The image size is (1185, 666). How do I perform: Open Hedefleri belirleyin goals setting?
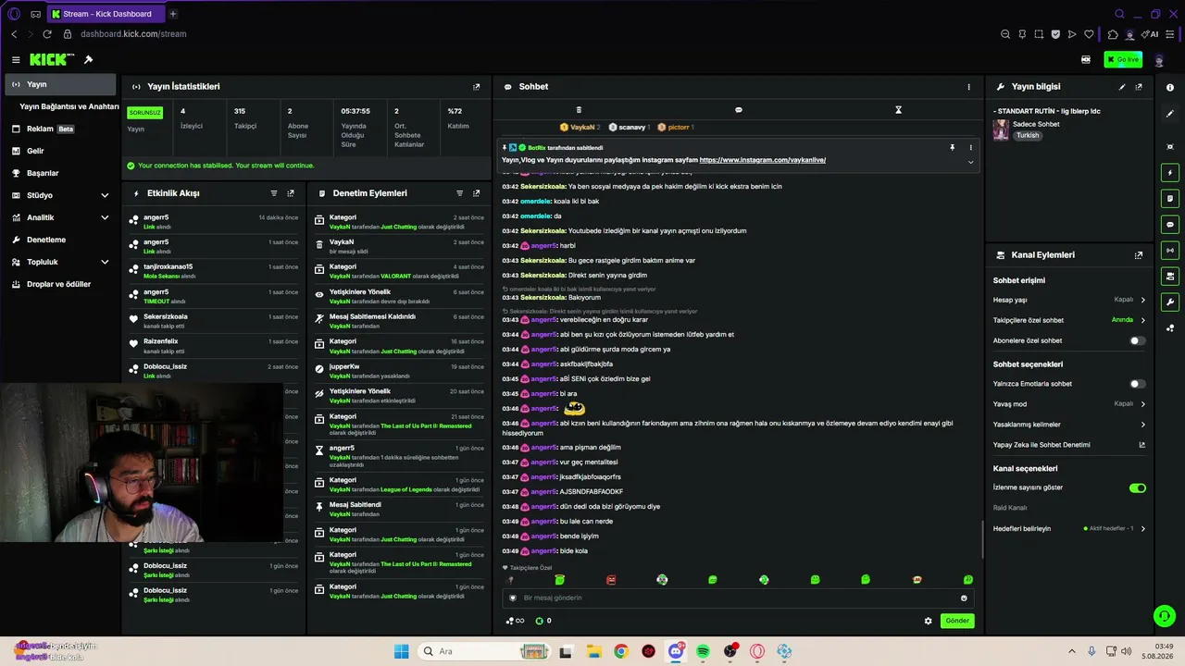point(1069,528)
